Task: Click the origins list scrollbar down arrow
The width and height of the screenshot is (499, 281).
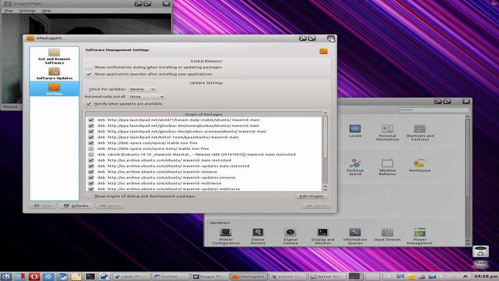Action: (325, 189)
